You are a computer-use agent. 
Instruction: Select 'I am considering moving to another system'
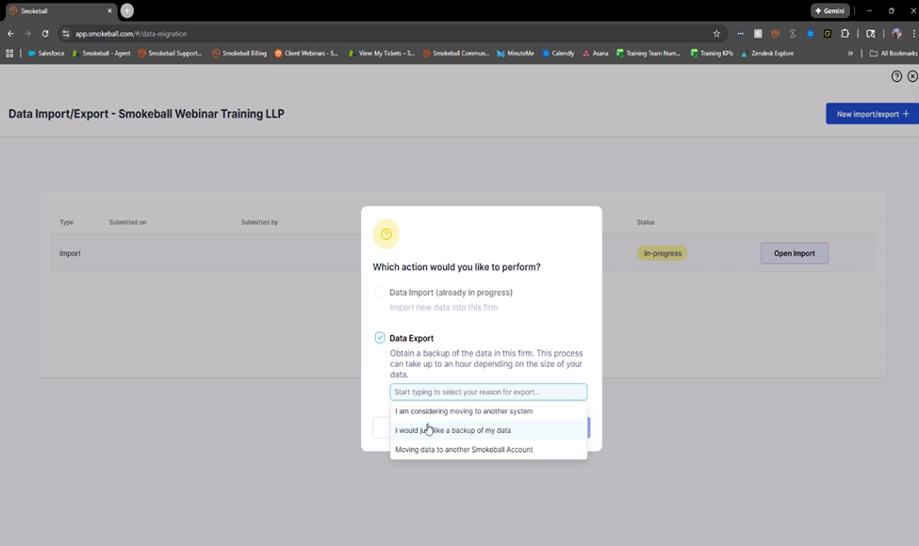464,411
